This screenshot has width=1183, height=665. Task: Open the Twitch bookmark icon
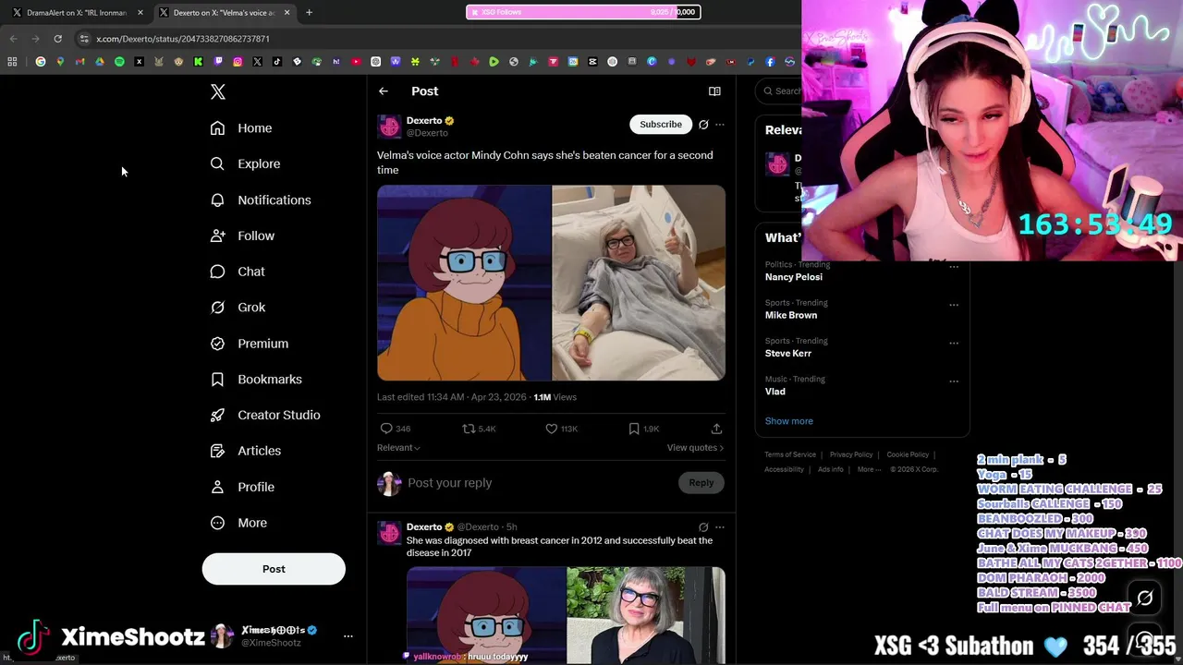218,62
